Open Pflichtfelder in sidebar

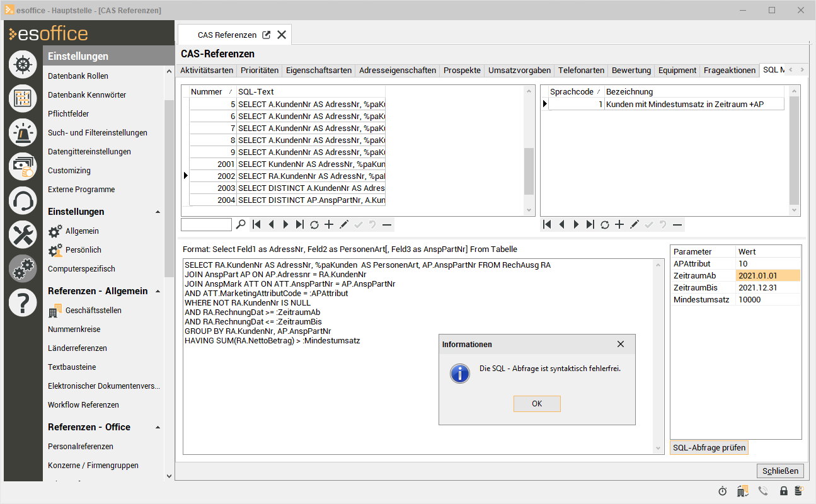(69, 114)
